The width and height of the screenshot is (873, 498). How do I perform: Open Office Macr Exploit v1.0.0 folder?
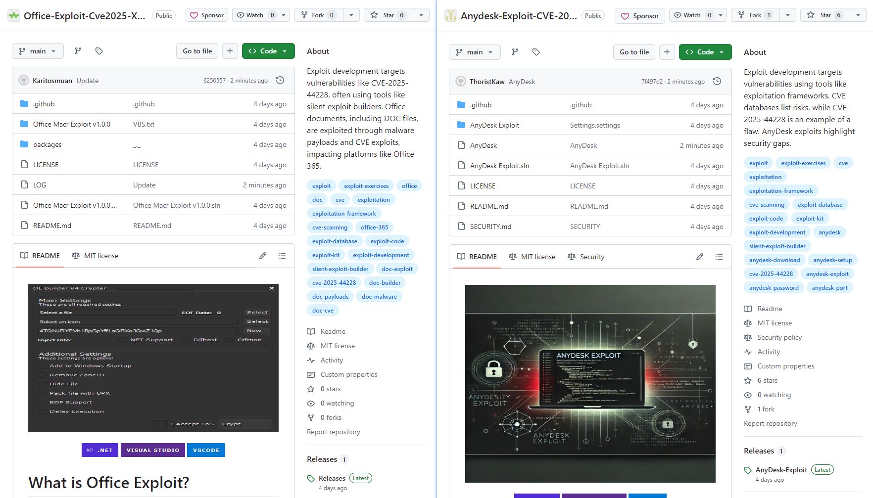(x=72, y=124)
